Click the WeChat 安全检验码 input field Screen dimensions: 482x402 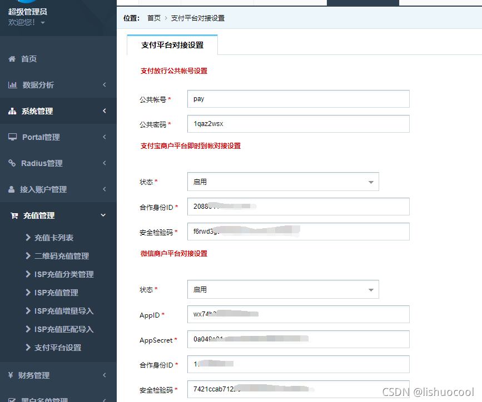point(299,389)
